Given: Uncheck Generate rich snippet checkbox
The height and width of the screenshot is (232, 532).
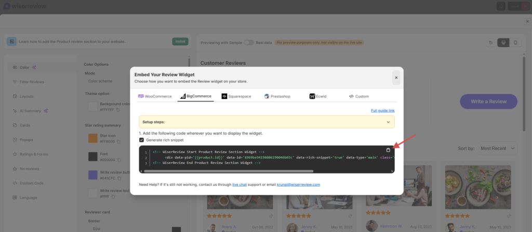Looking at the screenshot, I should (142, 140).
